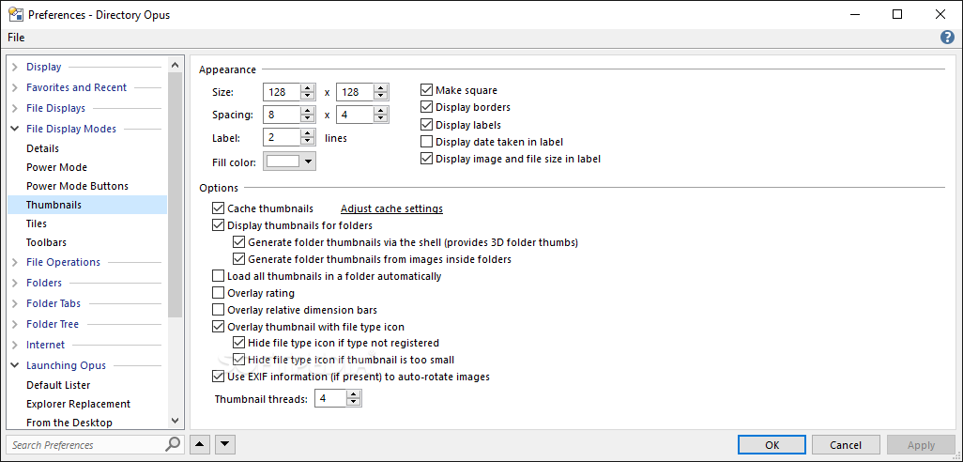Expand the Internet category

click(15, 346)
